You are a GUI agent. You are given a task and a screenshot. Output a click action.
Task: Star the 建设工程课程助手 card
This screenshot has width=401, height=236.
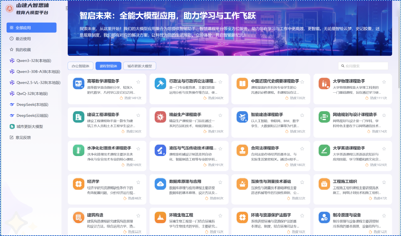[x=138, y=115]
